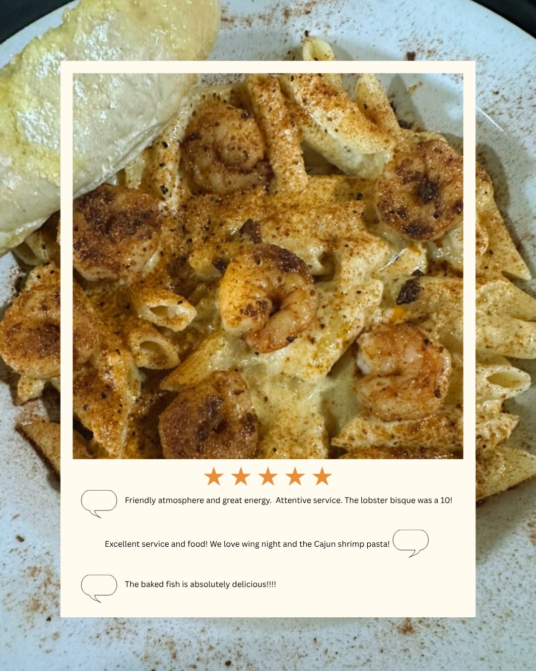Click the fourth orange rating star
Screen dimensions: 536x671
point(295,476)
